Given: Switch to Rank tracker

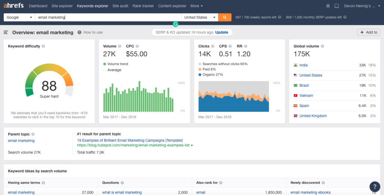Looking at the screenshot, I should 143,6.
